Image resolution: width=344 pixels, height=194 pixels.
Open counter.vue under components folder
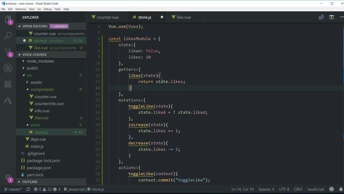coord(51,96)
